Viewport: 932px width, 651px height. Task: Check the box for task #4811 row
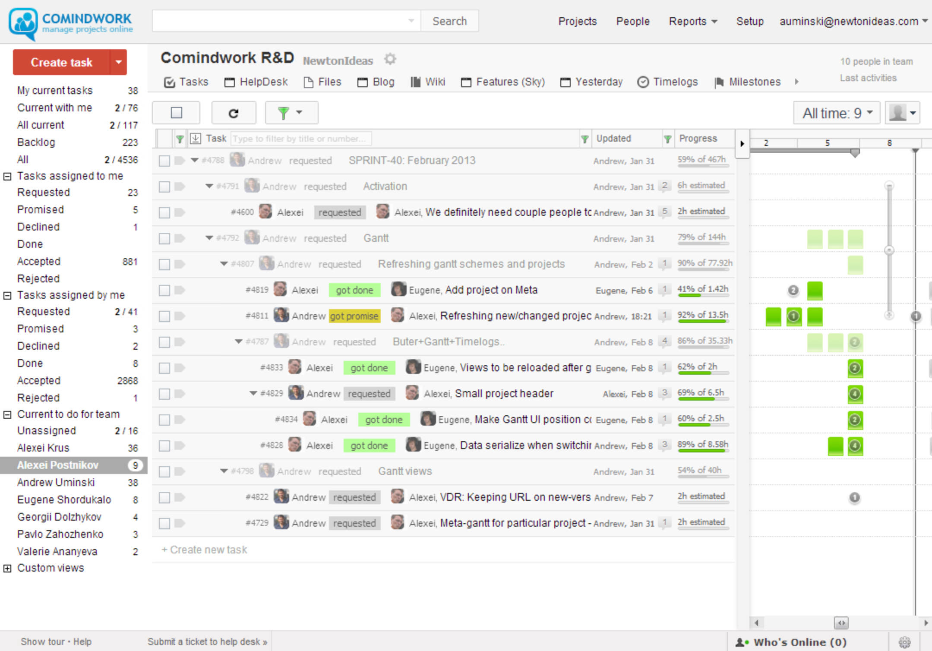(x=164, y=316)
